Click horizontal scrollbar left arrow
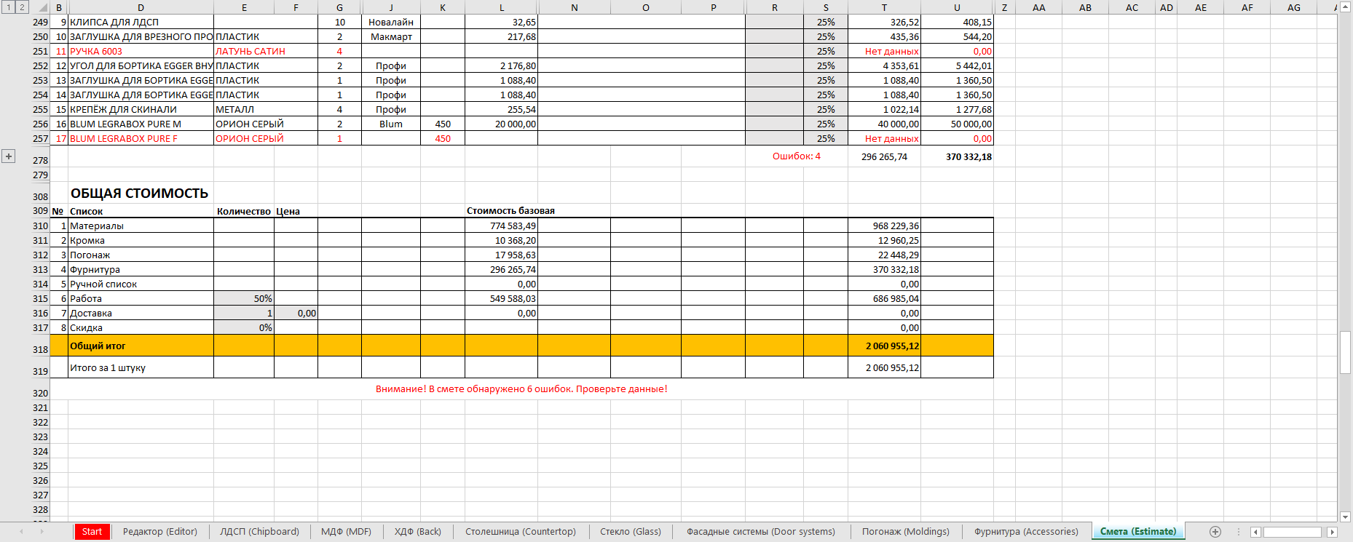 (x=1255, y=532)
